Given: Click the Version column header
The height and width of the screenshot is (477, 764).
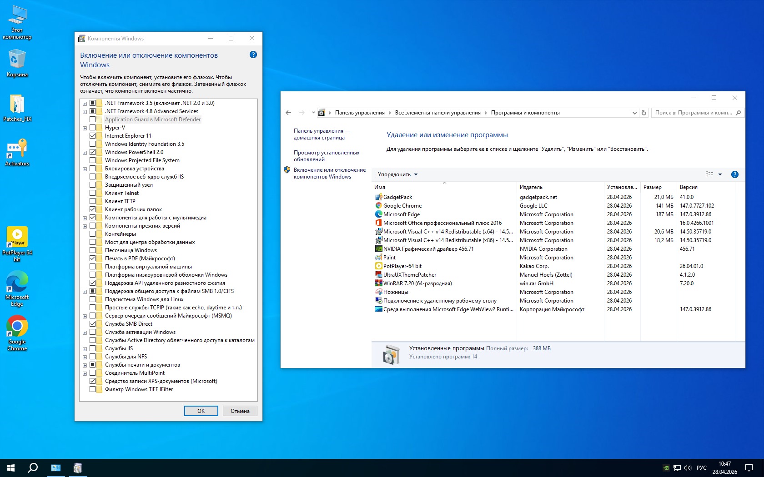Looking at the screenshot, I should pyautogui.click(x=689, y=187).
